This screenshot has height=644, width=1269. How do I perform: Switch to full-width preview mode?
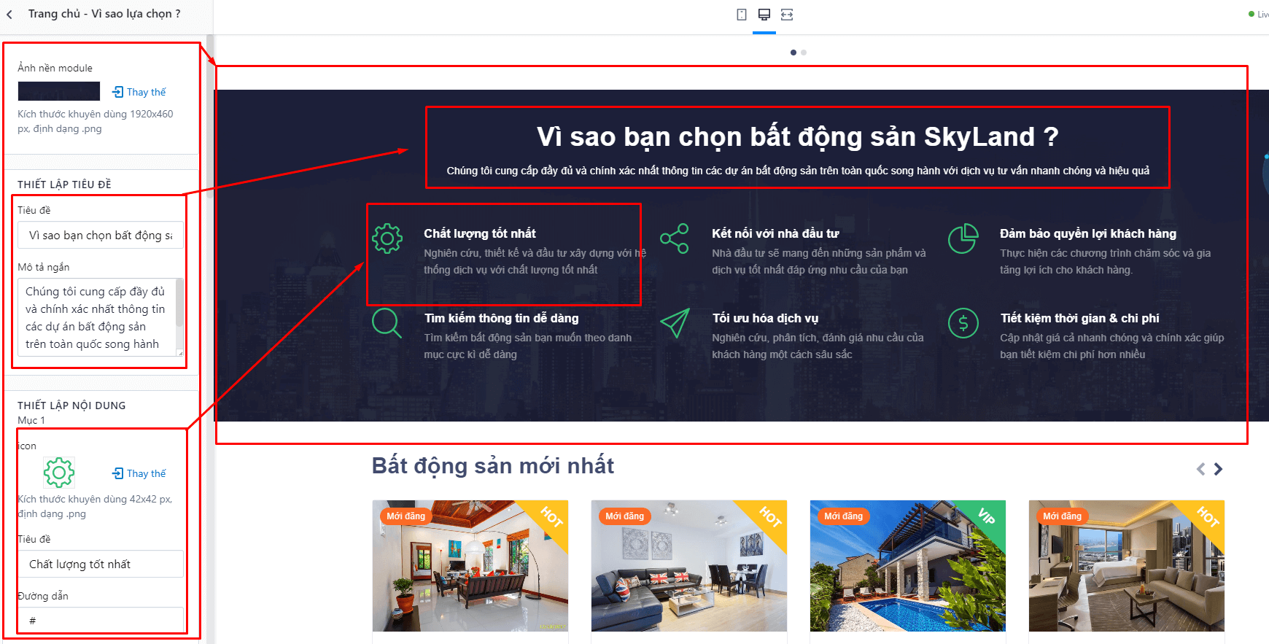coord(787,15)
